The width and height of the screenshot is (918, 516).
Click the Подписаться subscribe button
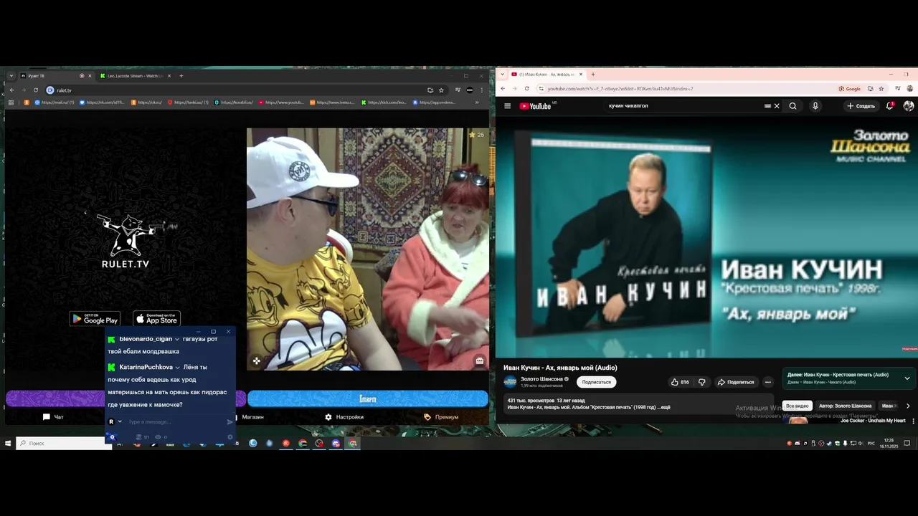[597, 382]
